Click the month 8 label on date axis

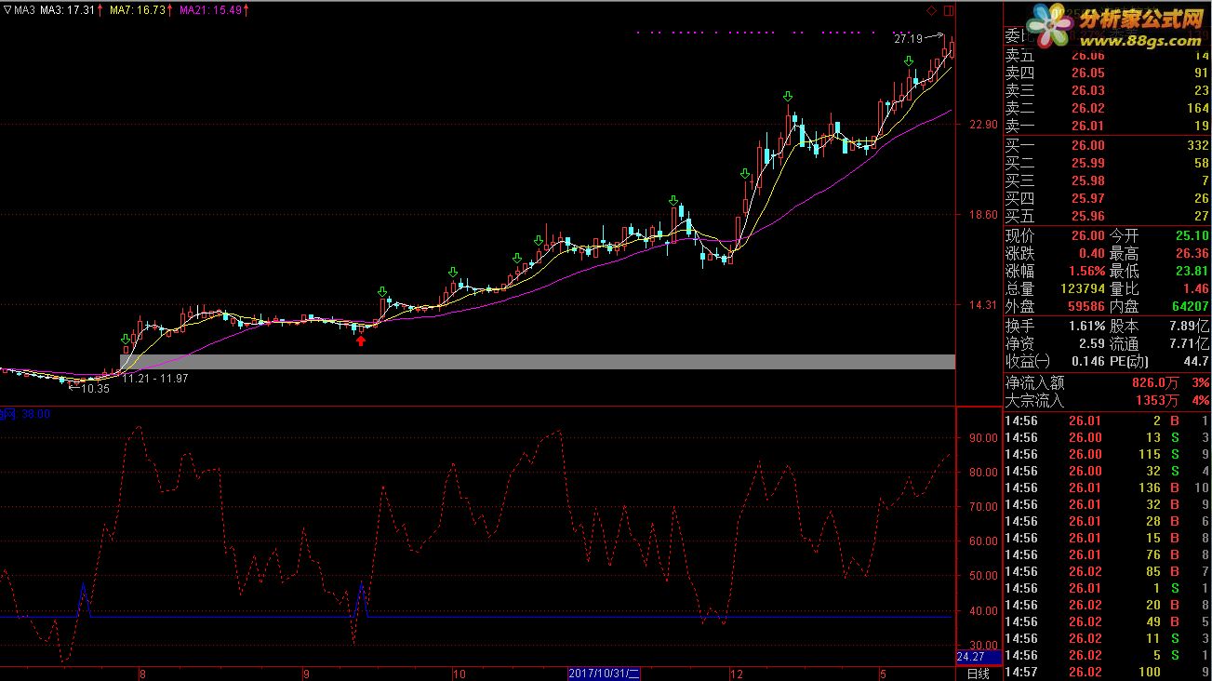click(141, 674)
